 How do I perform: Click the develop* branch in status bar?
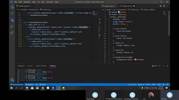(x=30, y=84)
